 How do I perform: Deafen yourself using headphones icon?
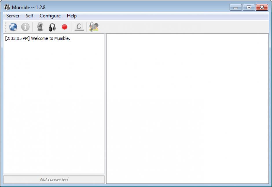(x=52, y=27)
